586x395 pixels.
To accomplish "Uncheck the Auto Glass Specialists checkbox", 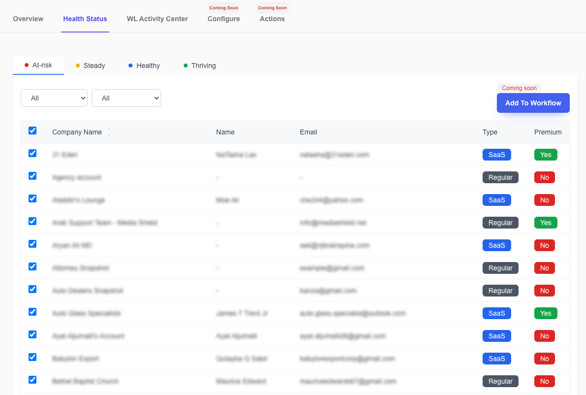I will [x=33, y=312].
